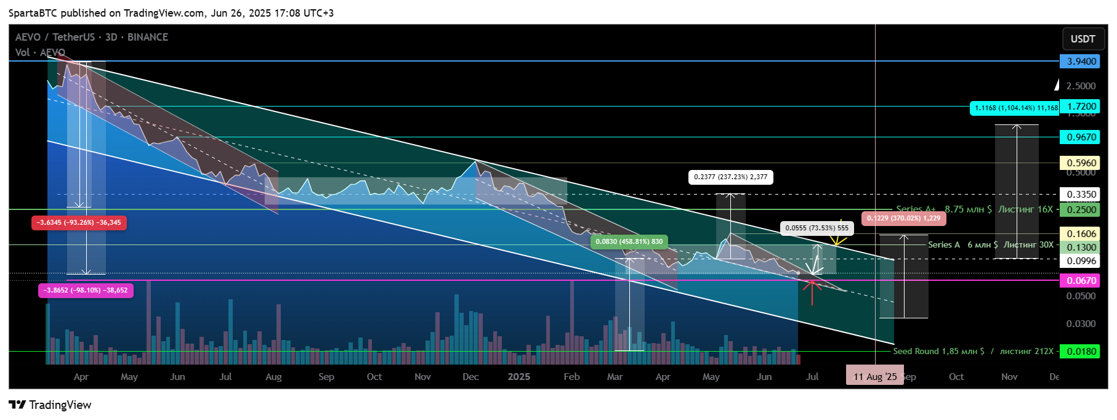
Task: Select the 3.9400 price label
Action: pos(1081,61)
